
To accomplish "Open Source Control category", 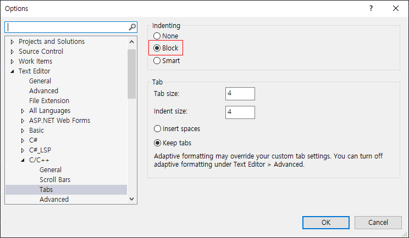I will click(41, 52).
